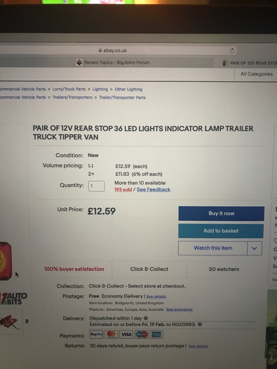Image resolution: width=277 pixels, height=369 pixels.
Task: Click the Buy it now button
Action: [221, 213]
